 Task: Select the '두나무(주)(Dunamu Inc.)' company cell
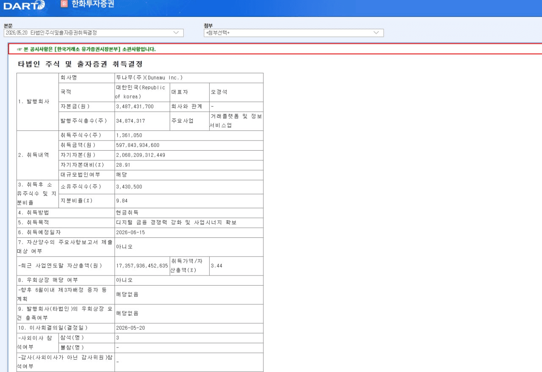189,78
